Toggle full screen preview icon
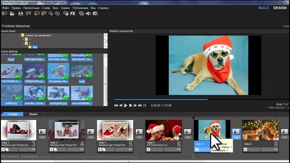Screen dimensions: 290x163 [x=145, y=105]
